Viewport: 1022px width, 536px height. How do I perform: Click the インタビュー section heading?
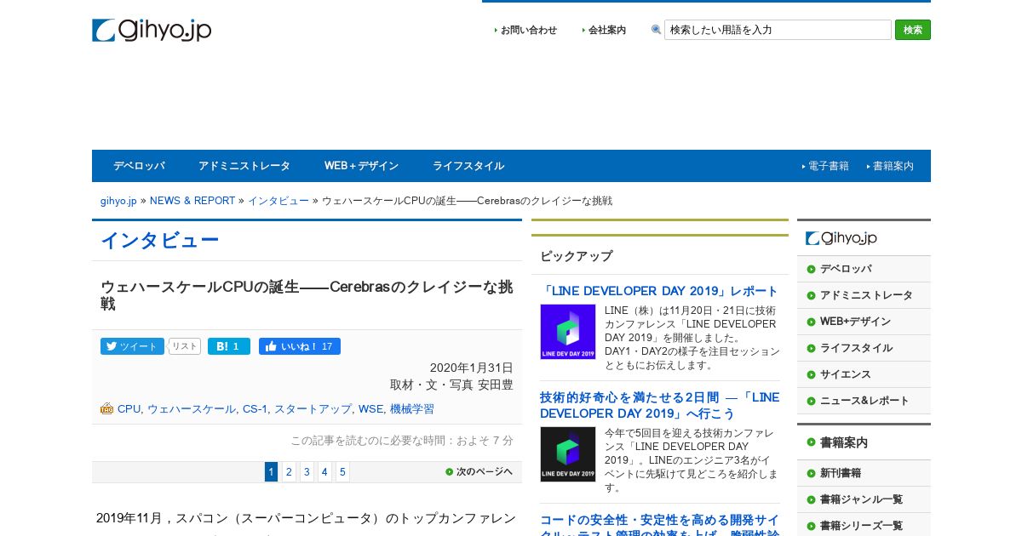[160, 241]
